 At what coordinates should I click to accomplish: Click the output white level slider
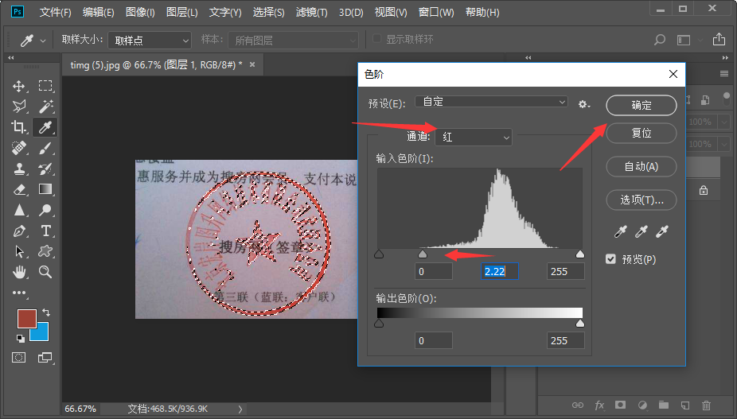tap(580, 323)
